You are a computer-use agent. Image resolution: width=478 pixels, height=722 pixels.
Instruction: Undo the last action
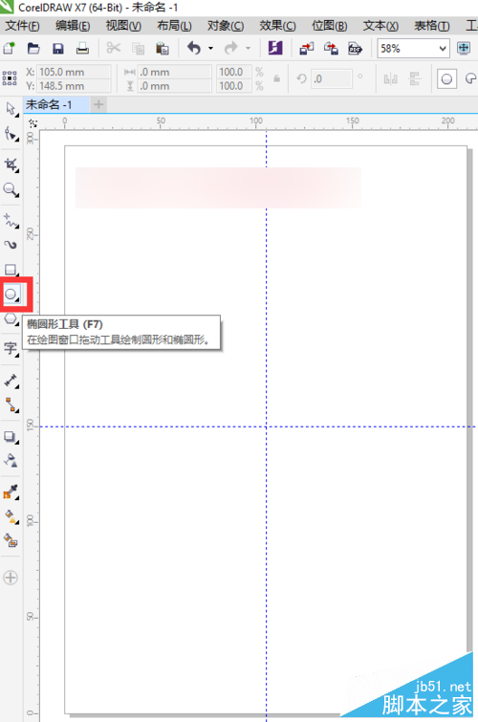pos(194,48)
